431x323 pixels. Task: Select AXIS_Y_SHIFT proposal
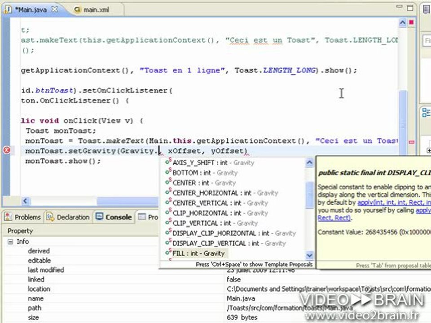213,162
